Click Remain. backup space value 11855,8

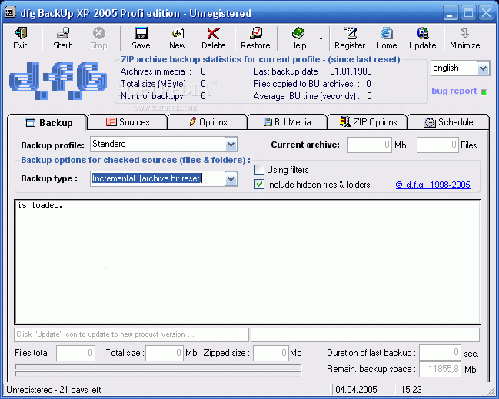[x=440, y=369]
